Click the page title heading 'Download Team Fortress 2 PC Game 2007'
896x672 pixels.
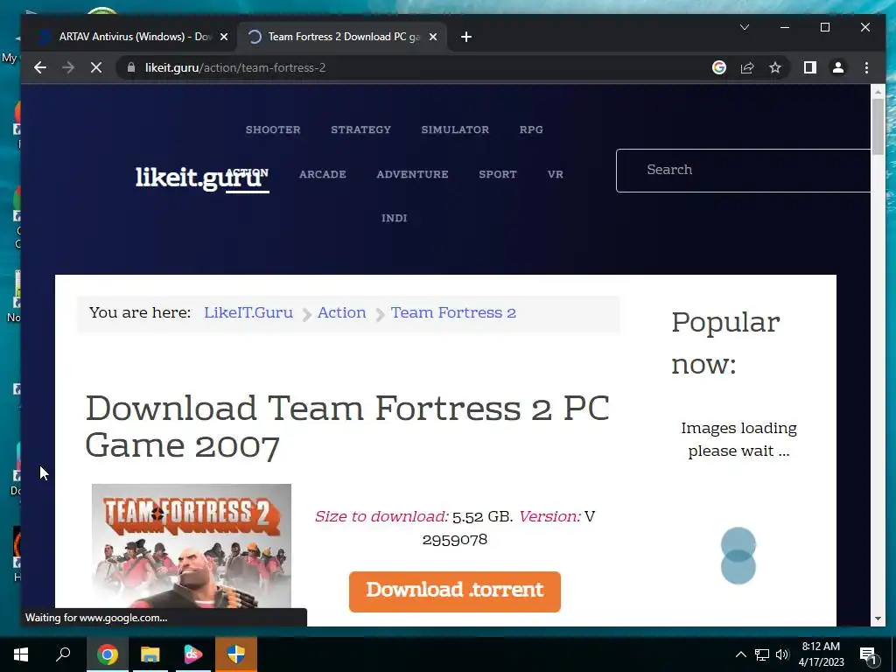tap(347, 427)
